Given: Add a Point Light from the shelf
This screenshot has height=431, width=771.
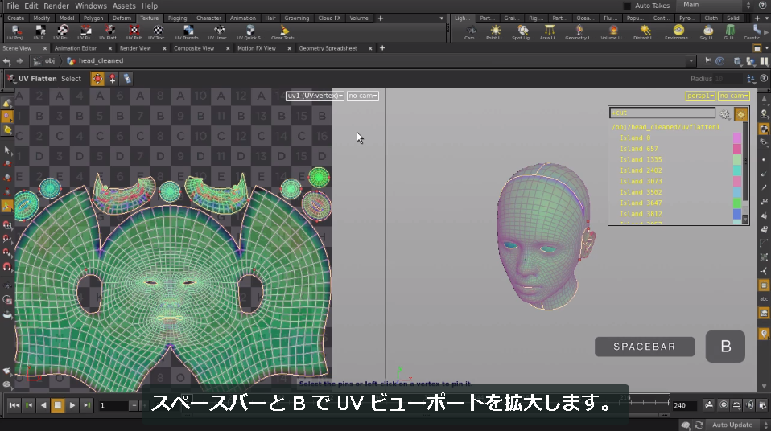Looking at the screenshot, I should pyautogui.click(x=495, y=32).
